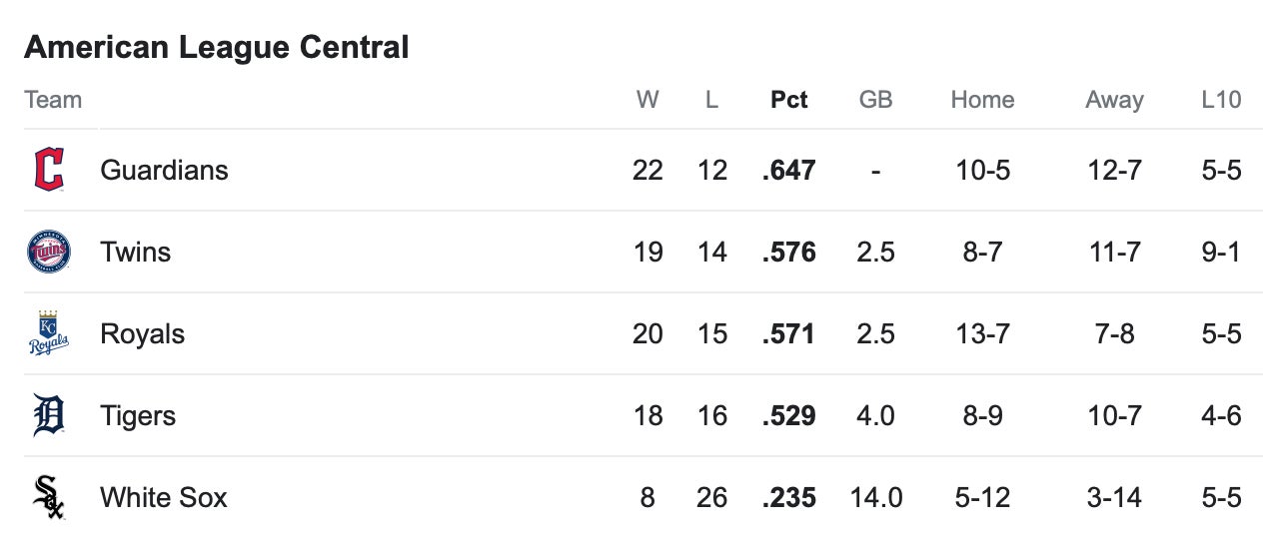Click the Guardians .647 win percentage
This screenshot has width=1267, height=545.
789,170
